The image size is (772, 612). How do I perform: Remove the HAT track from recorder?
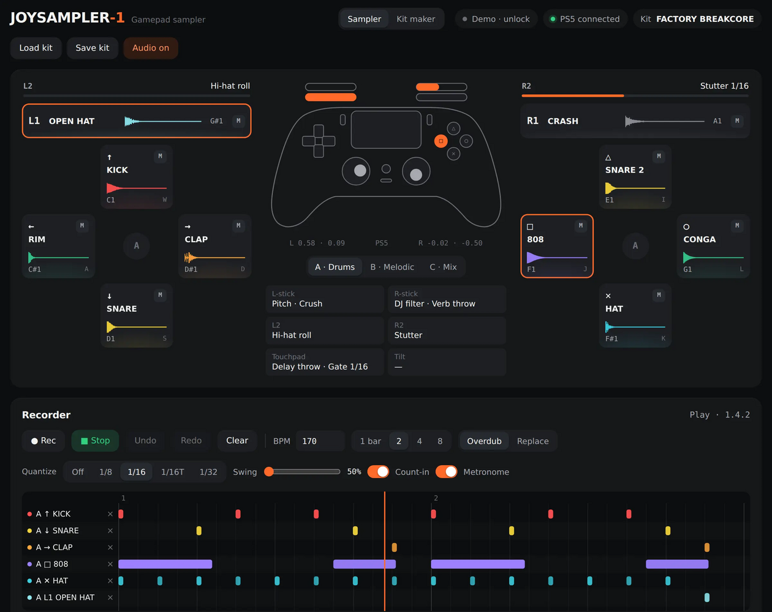coord(110,581)
